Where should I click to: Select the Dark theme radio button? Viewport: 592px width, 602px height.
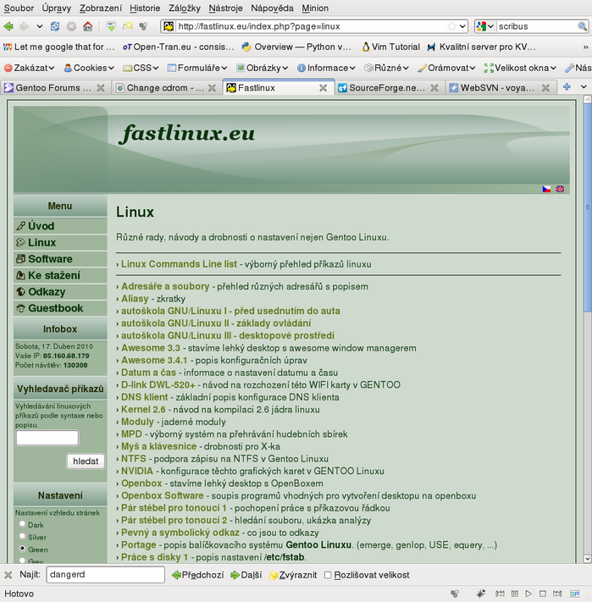point(23,524)
